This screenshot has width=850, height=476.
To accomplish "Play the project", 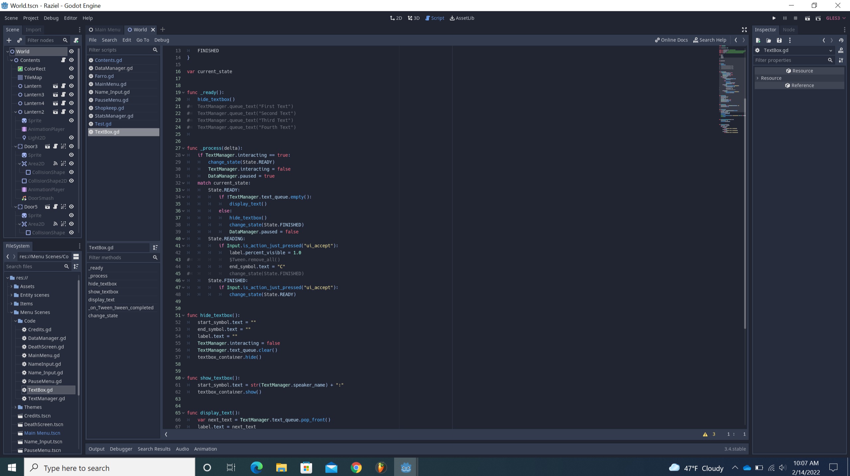I will (x=774, y=18).
